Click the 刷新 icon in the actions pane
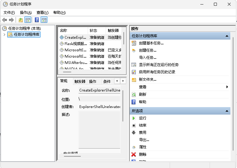The width and height of the screenshot is (237, 168). click(x=134, y=94)
